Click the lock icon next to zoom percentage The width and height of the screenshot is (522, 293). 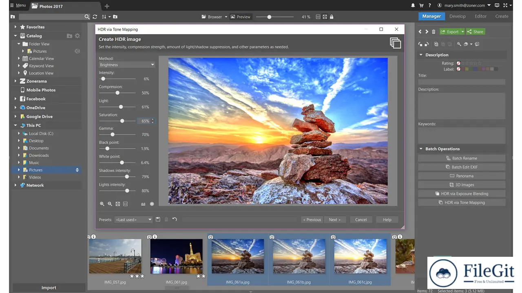(x=332, y=17)
